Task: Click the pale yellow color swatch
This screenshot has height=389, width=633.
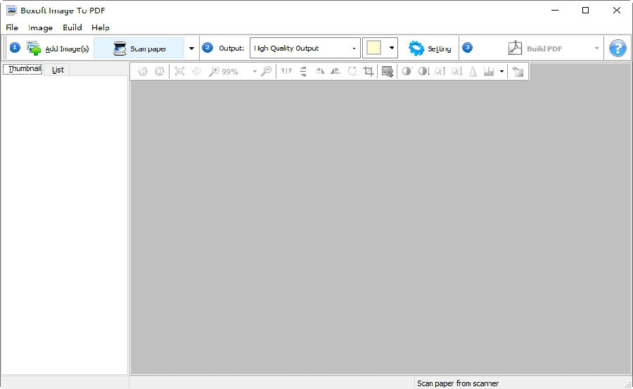Action: click(374, 48)
